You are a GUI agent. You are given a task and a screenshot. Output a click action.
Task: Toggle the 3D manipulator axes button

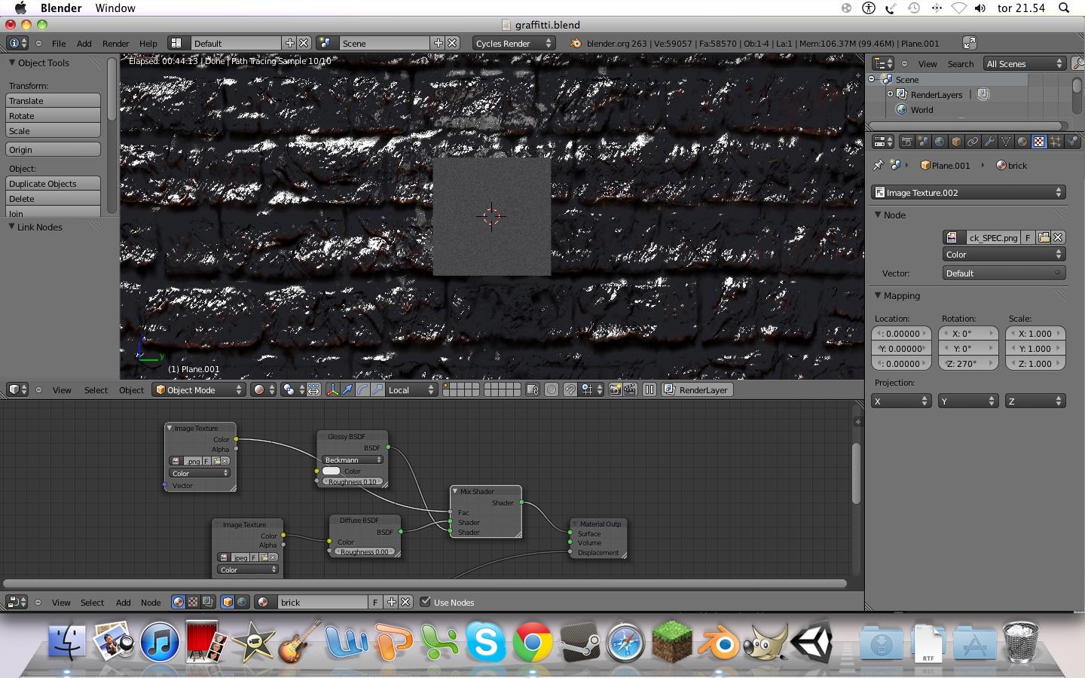332,389
